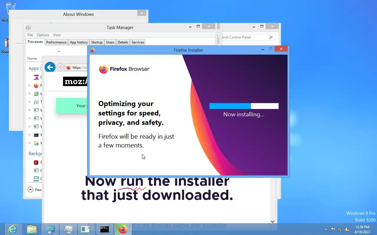Viewport: 377px width, 235px height.
Task: Select the Task Manager process icon in Apps list
Action: click(x=36, y=102)
